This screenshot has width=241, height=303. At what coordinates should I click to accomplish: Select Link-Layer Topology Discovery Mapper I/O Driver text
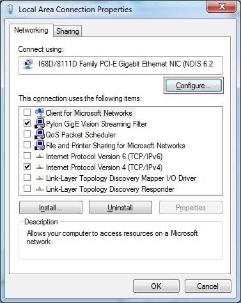tap(121, 178)
